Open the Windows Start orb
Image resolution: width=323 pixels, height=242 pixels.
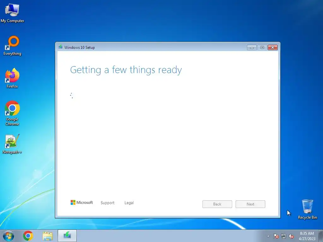tap(9, 236)
